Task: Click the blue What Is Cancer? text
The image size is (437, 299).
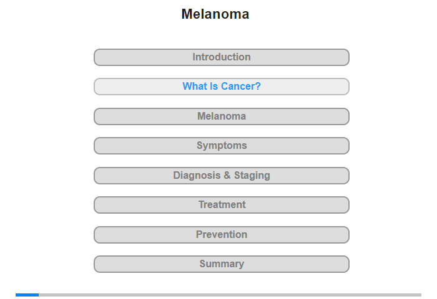Action: coord(222,86)
